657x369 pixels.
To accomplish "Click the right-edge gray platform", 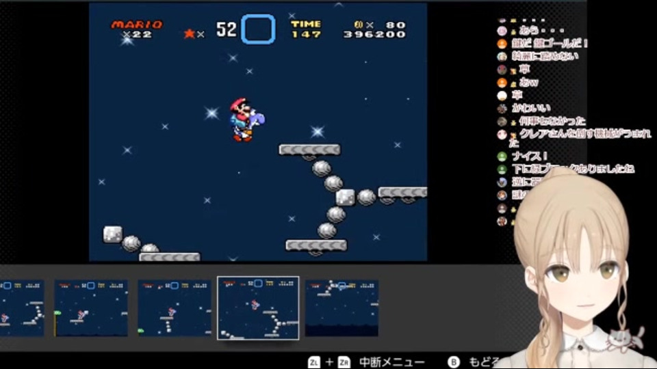I will coord(402,193).
